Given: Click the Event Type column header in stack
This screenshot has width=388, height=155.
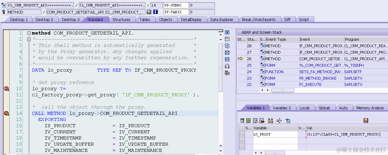Looking at the screenshot, I should tap(282, 39).
